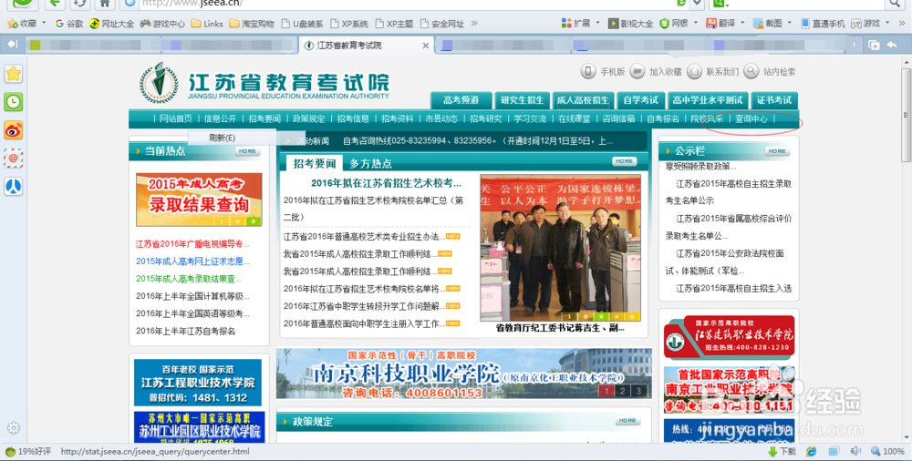Open the 扩展 extensions dropdown
The image size is (912, 461).
tap(597, 24)
